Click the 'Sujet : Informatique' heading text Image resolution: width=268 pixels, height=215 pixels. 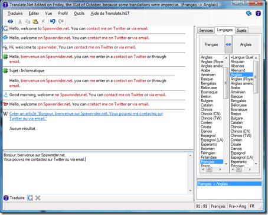pos(27,71)
